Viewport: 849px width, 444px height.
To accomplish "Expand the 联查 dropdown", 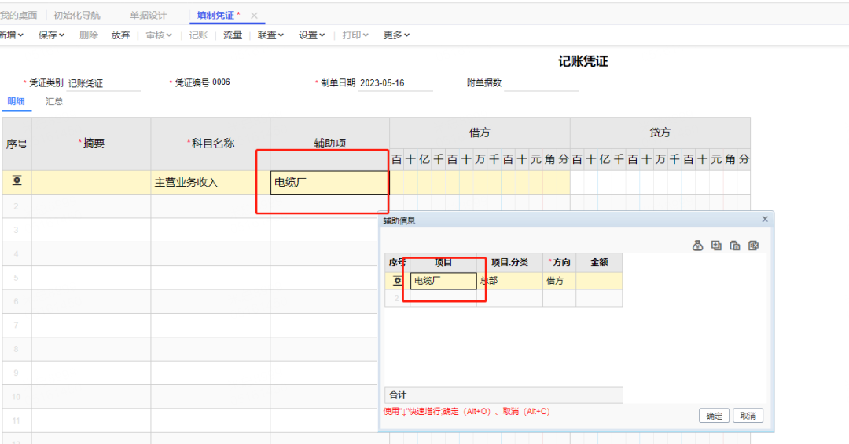I will point(270,35).
